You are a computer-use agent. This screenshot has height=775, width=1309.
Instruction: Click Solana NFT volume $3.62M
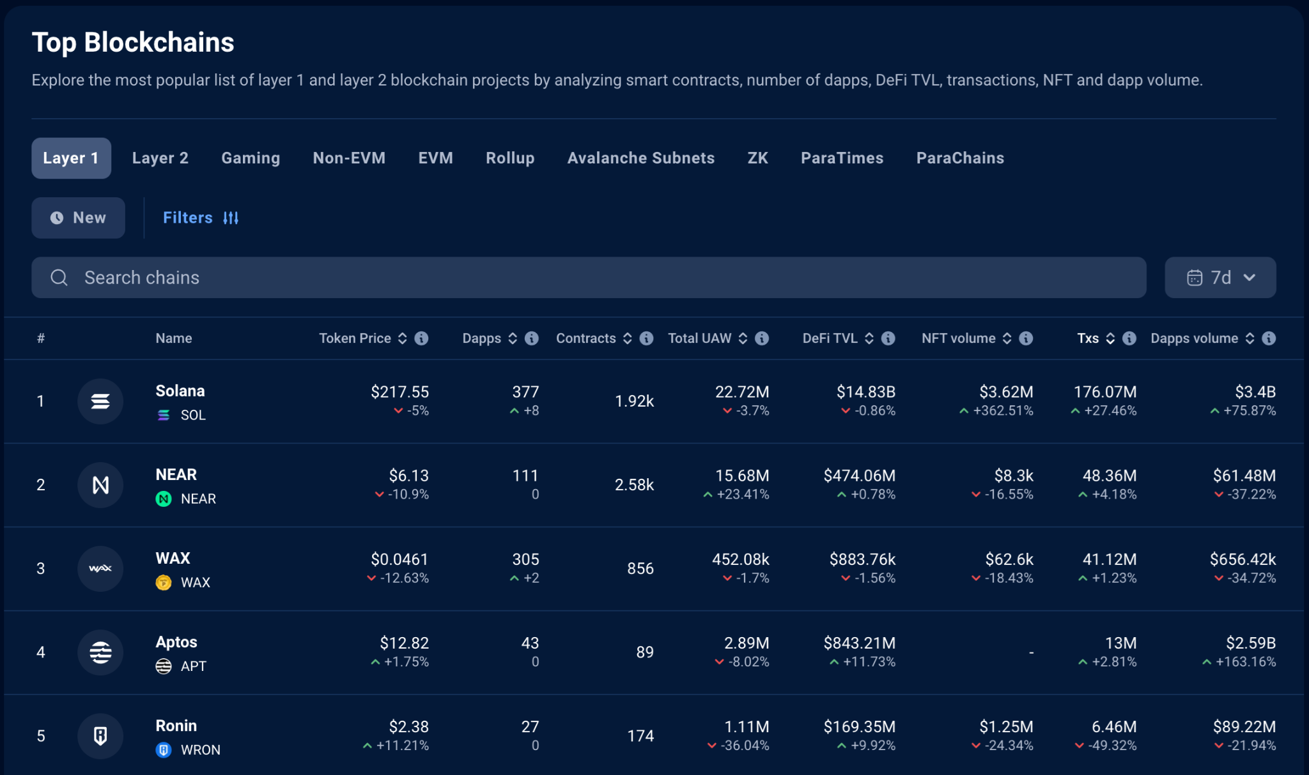point(1006,392)
